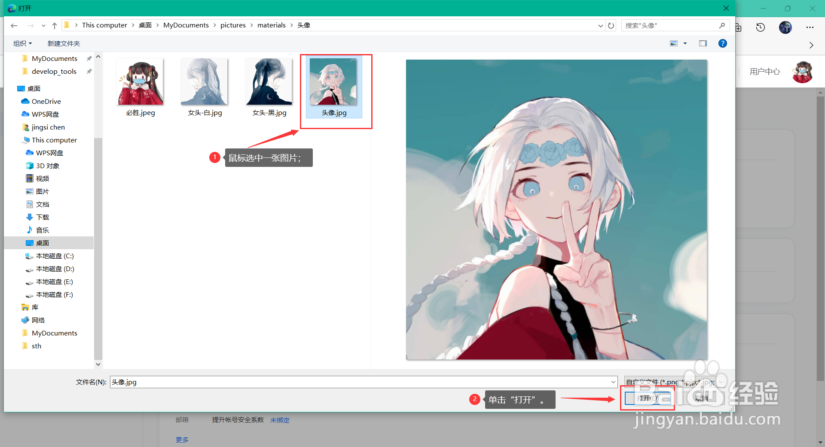Click the search magnifier icon
825x447 pixels.
click(x=722, y=25)
